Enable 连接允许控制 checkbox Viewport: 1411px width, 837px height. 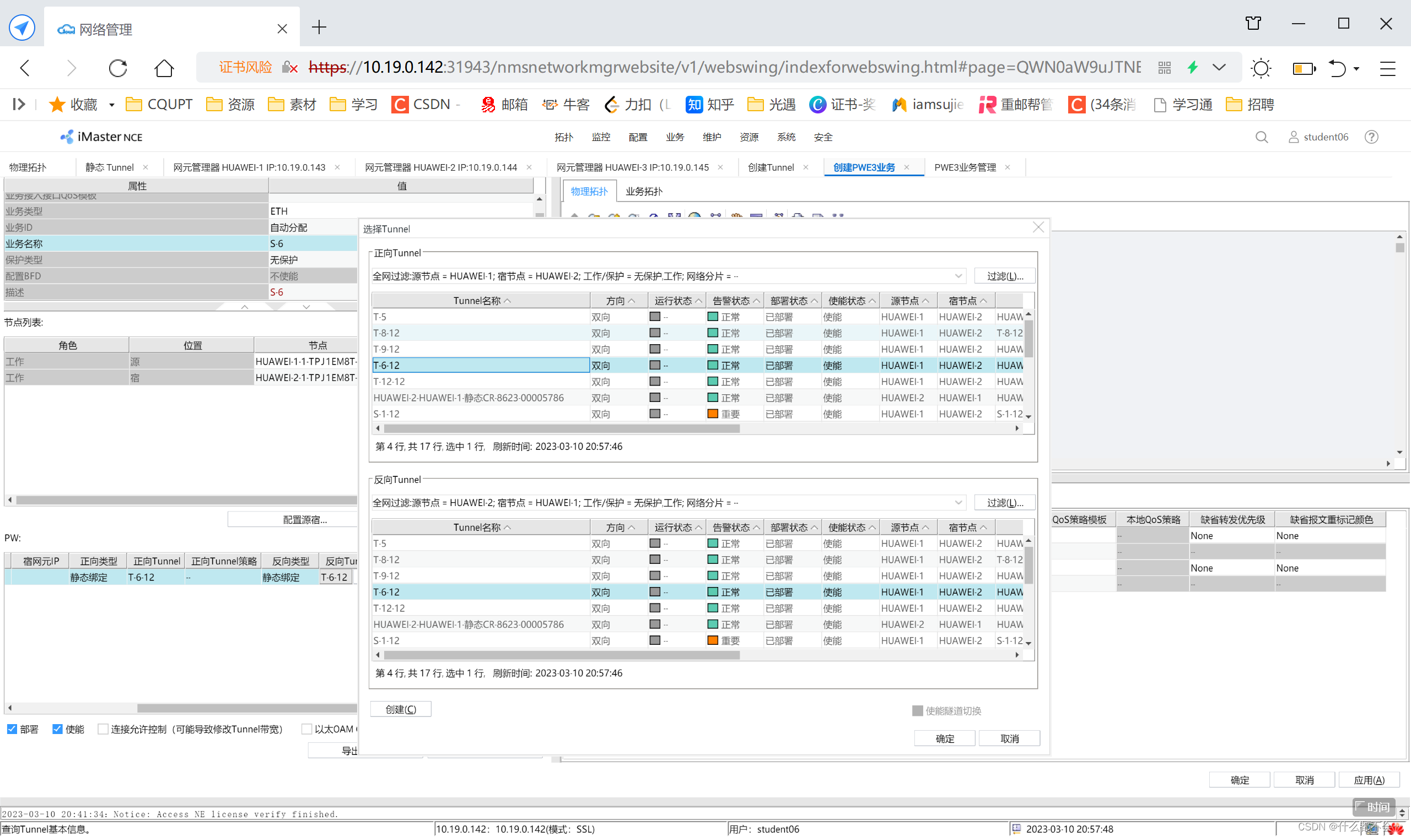(103, 729)
